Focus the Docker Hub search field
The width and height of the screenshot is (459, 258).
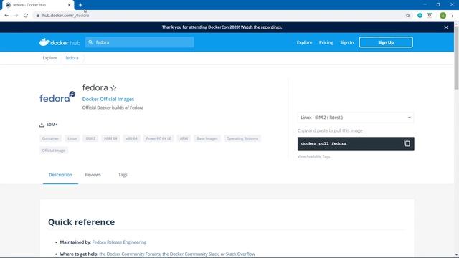[140, 42]
